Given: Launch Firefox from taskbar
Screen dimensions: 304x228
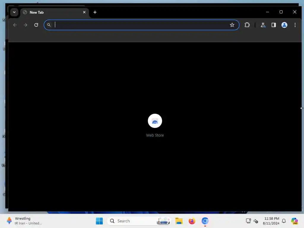Looking at the screenshot, I should click(192, 221).
